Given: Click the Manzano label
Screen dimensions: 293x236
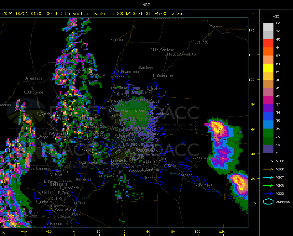Looking at the screenshot, I should (x=30, y=215).
